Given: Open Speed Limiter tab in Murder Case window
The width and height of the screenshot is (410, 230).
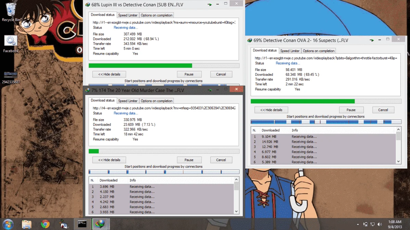Looking at the screenshot, I should 128,101.
